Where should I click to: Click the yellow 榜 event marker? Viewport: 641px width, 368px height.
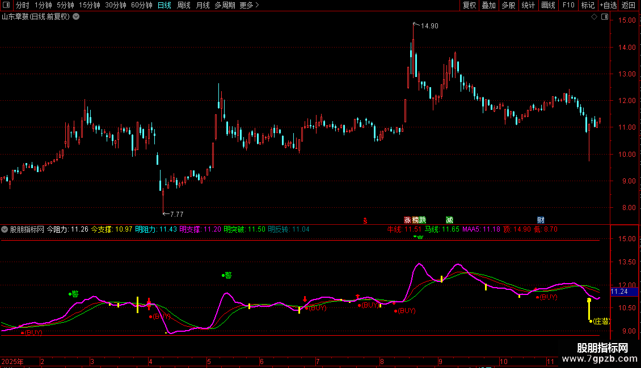tap(415, 220)
